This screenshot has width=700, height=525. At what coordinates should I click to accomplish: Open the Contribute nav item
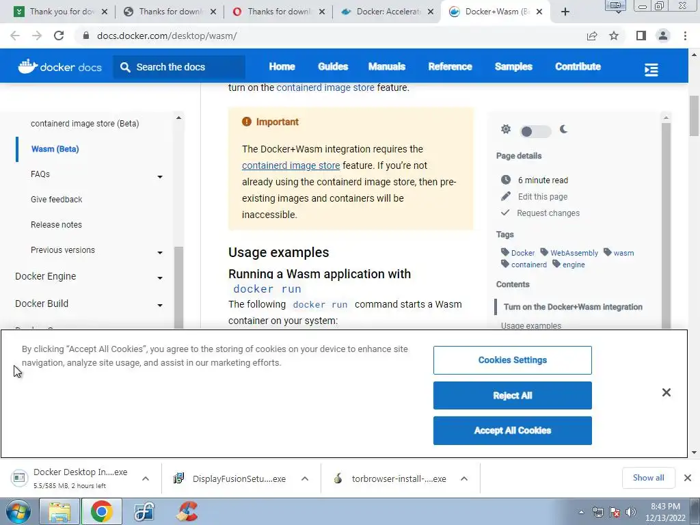578,66
